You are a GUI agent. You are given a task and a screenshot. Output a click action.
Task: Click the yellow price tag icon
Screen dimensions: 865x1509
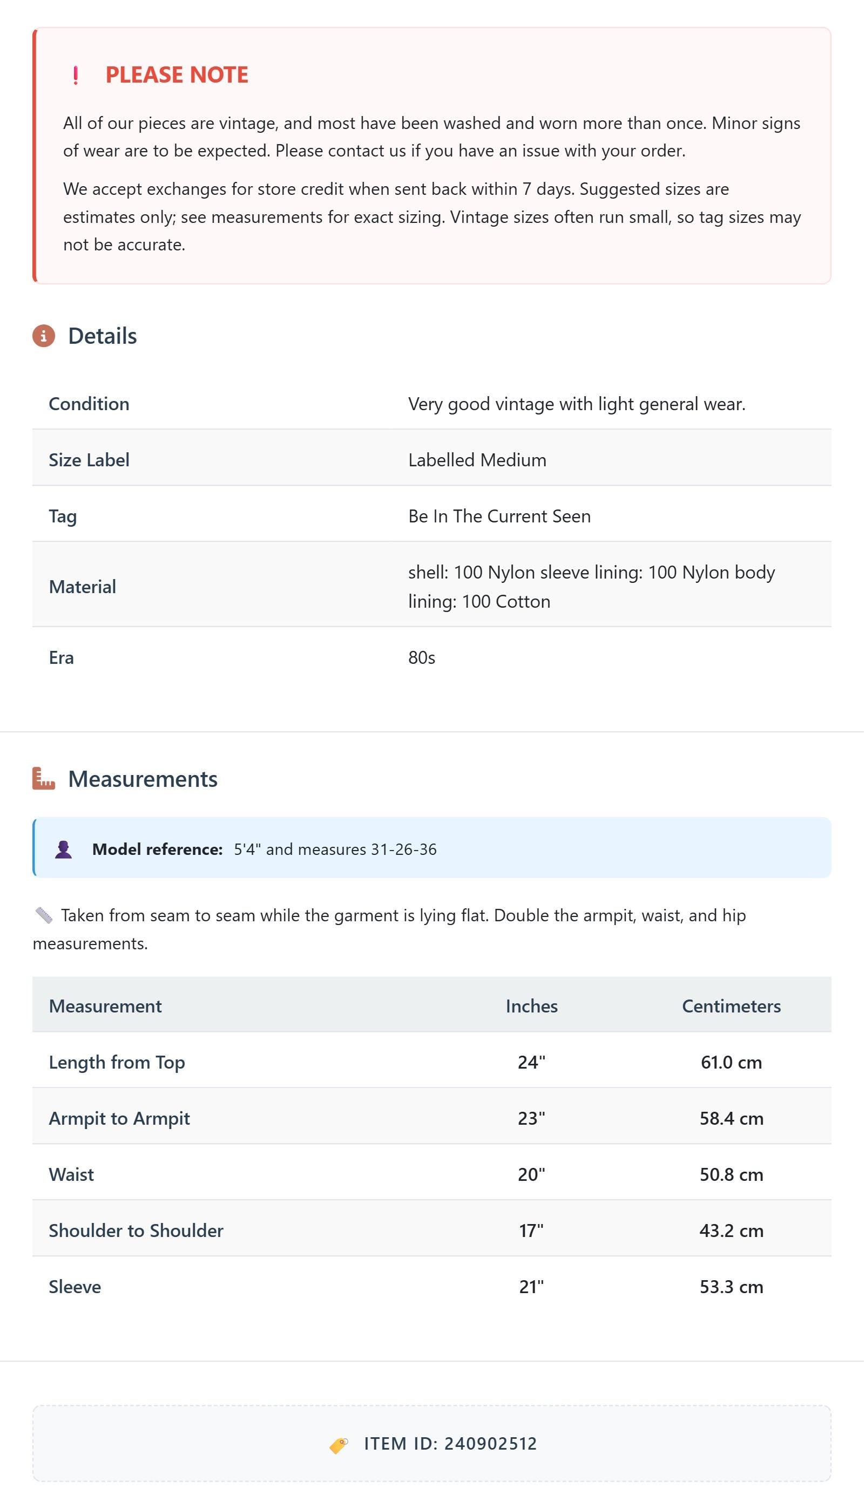coord(339,1444)
